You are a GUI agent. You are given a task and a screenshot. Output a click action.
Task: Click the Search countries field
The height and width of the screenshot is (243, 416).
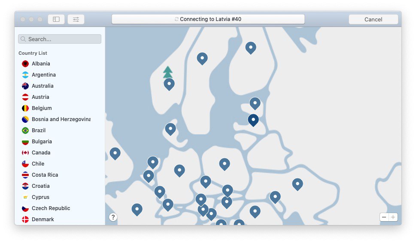60,39
